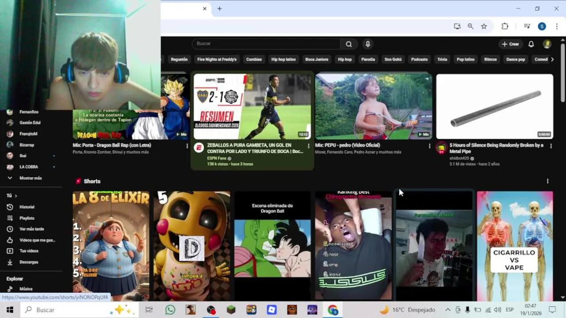Select the Trivia chip
The width and height of the screenshot is (566, 318).
442,59
